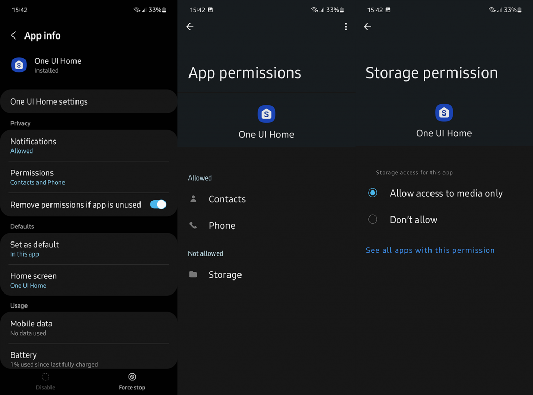533x395 pixels.
Task: Tap the Usage section header
Action: [x=19, y=305]
